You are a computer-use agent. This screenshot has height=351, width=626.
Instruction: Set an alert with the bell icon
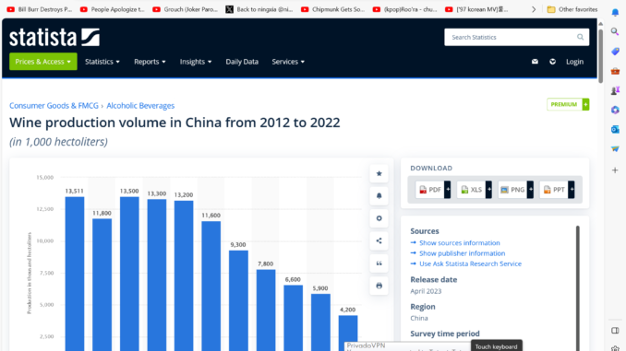coord(379,196)
